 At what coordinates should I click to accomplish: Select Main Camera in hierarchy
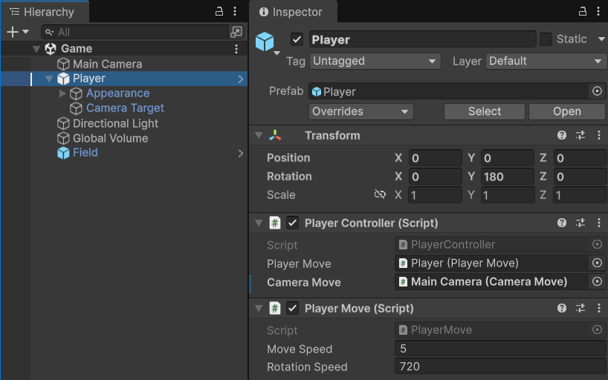108,64
